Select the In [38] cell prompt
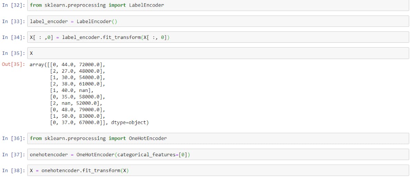 tap(13, 170)
